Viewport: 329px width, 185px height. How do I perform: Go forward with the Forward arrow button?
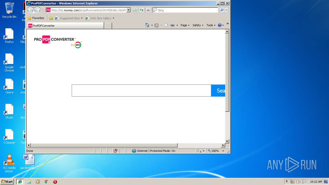pos(37,10)
